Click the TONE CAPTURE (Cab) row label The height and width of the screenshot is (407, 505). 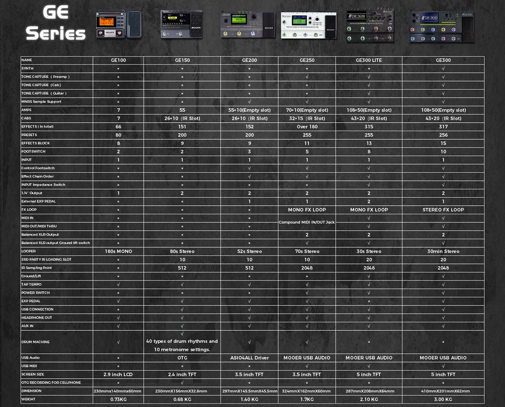(41, 85)
